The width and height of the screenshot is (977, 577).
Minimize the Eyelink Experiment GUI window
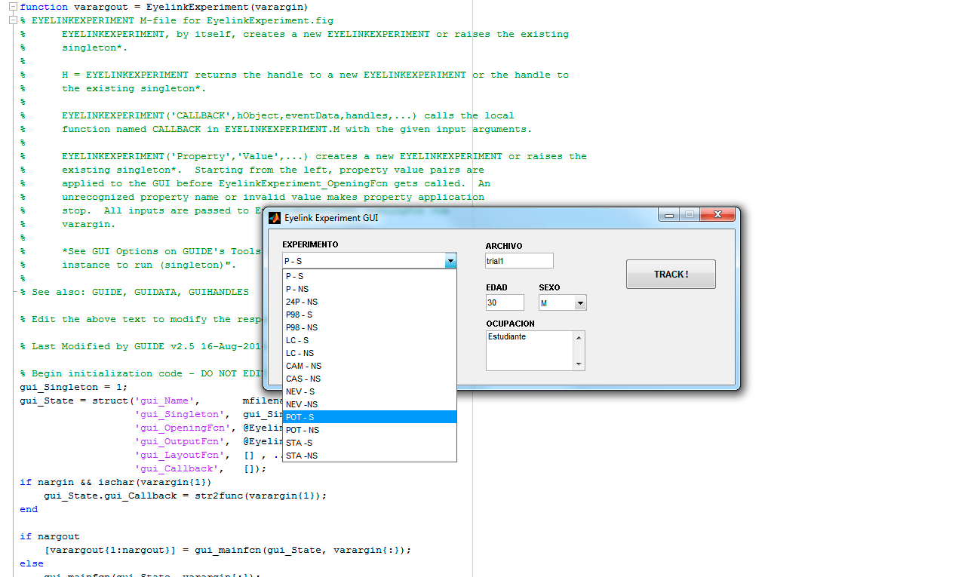click(x=668, y=215)
